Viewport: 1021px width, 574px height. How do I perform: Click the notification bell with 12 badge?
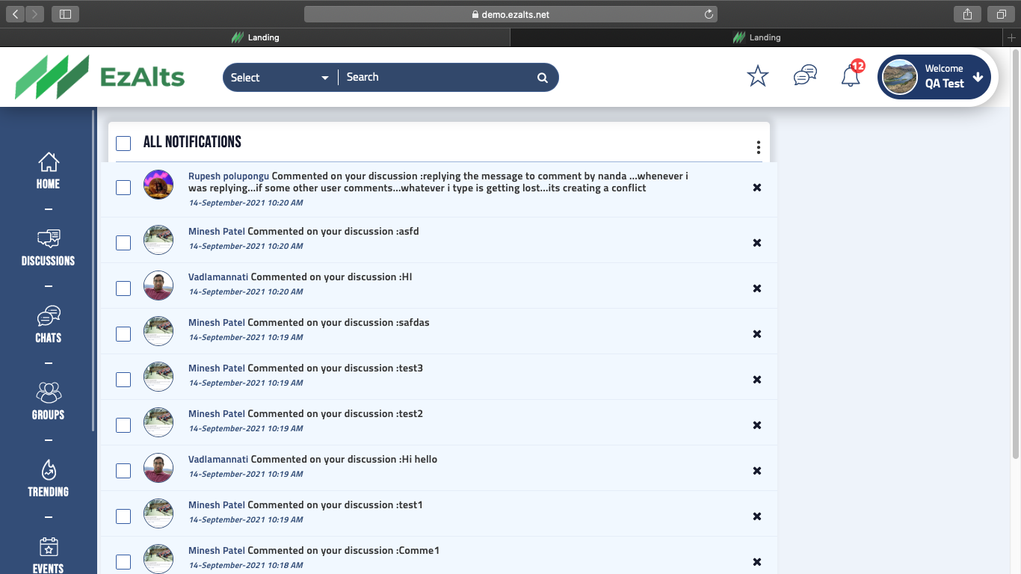(x=851, y=76)
